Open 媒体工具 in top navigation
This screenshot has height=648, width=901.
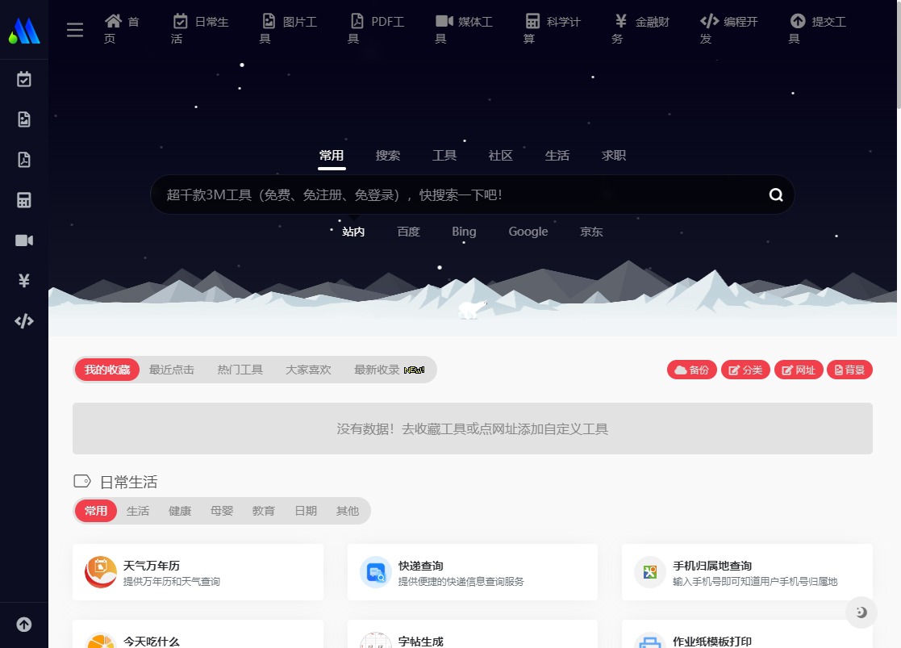pos(464,29)
